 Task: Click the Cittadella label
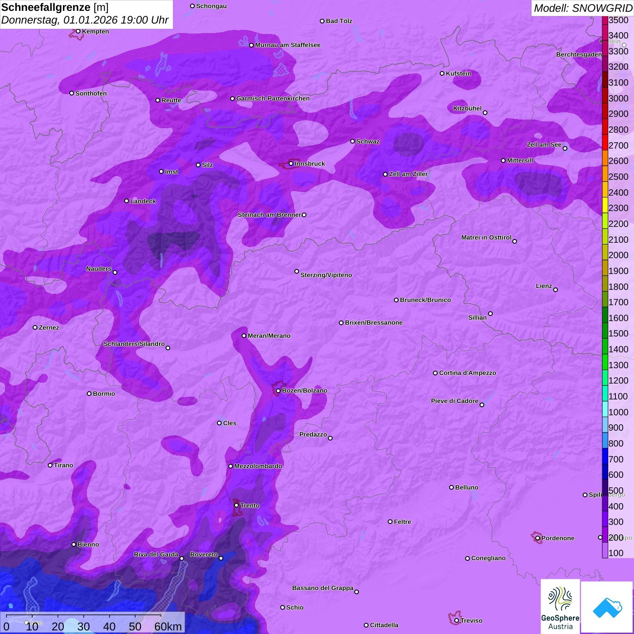pos(384,625)
